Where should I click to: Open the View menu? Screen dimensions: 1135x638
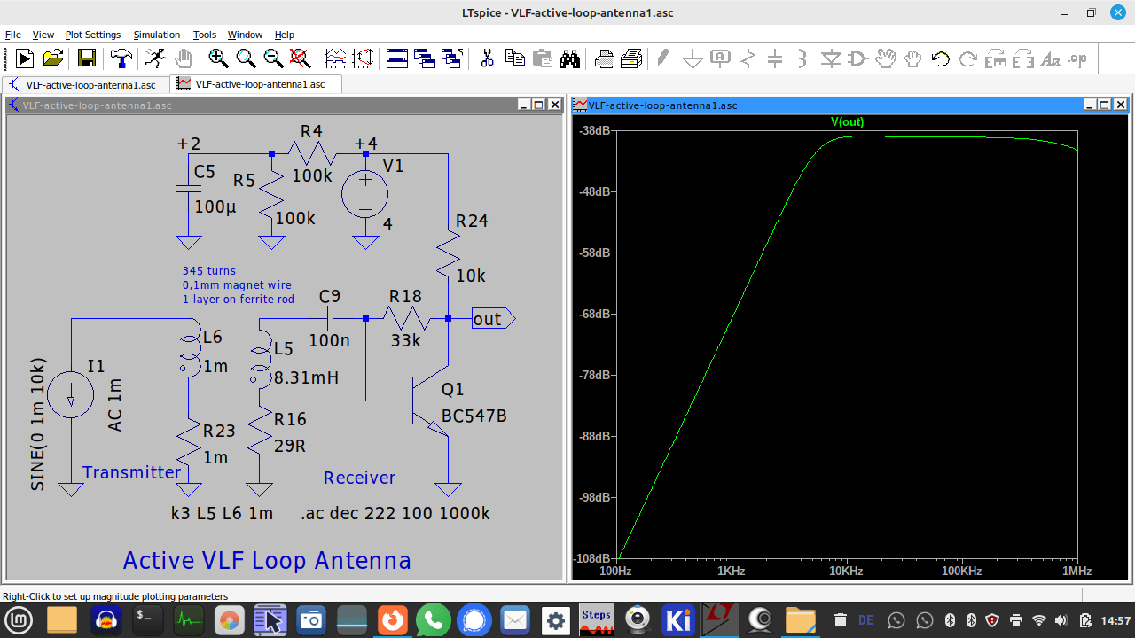point(43,35)
